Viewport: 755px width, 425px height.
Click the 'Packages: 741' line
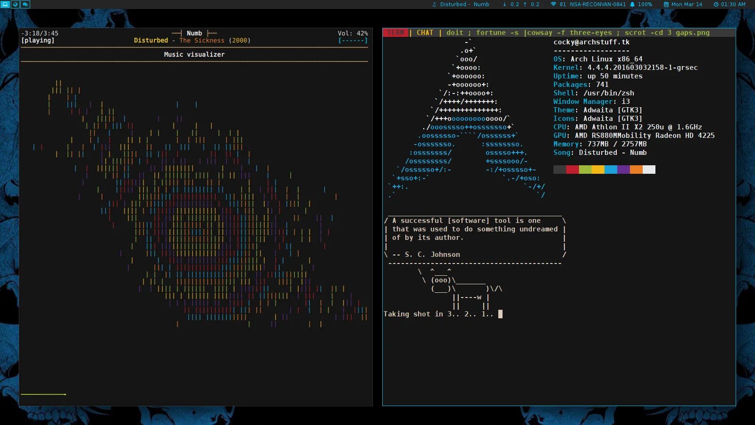coord(581,85)
